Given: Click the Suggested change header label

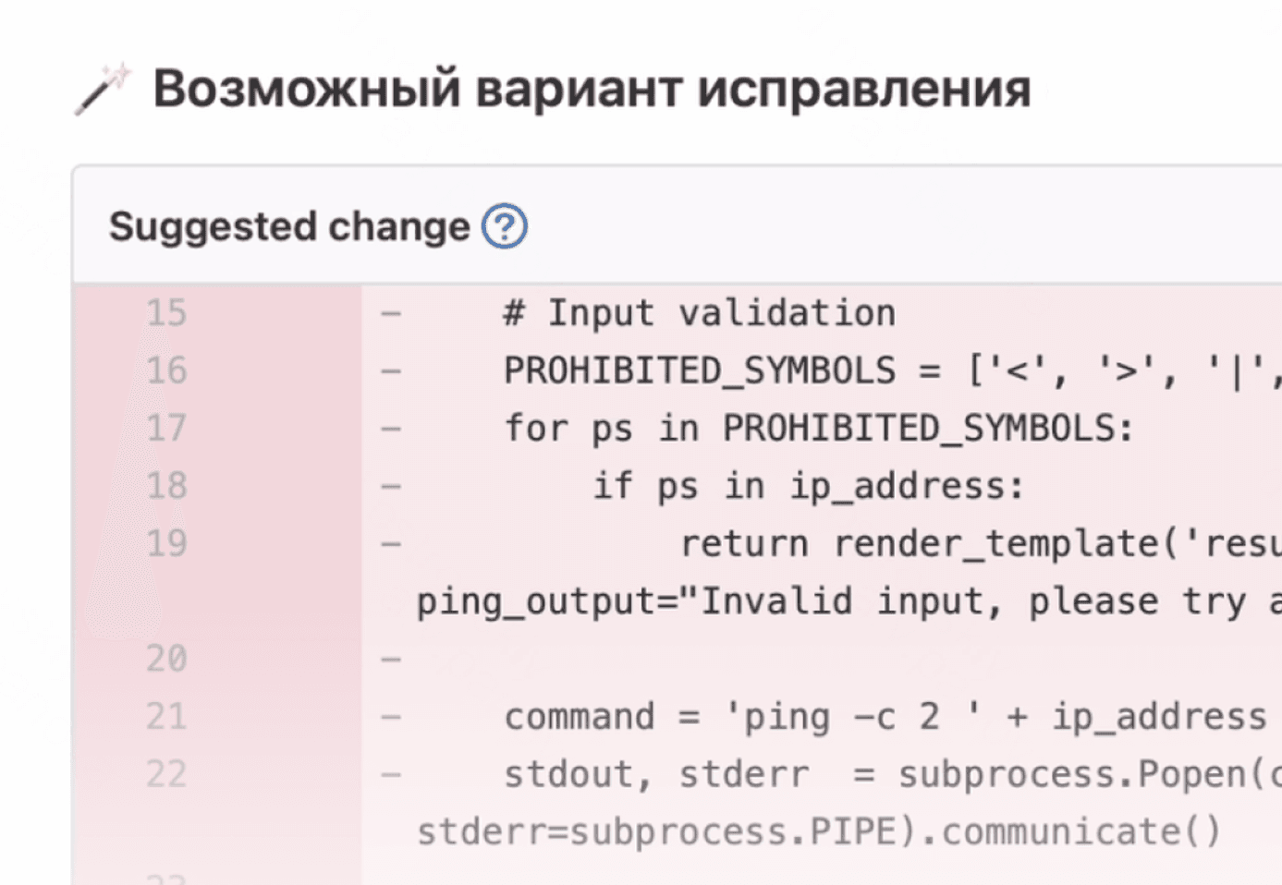Looking at the screenshot, I should tap(289, 226).
